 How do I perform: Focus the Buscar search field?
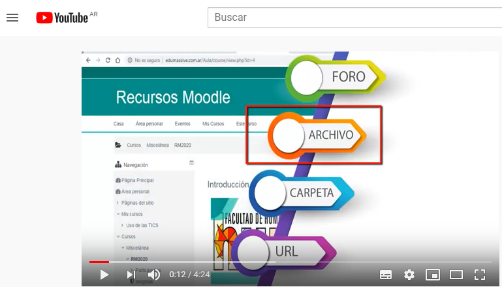(x=354, y=18)
